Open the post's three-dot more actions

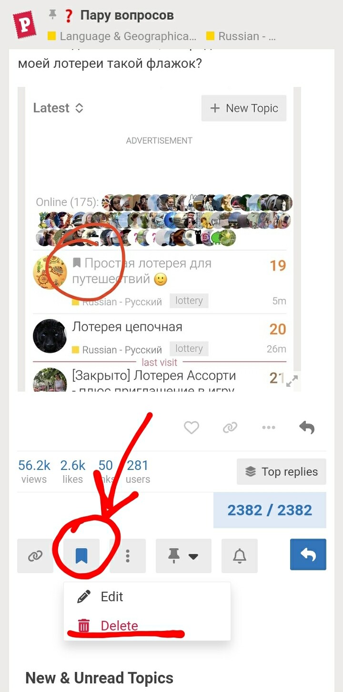click(269, 427)
